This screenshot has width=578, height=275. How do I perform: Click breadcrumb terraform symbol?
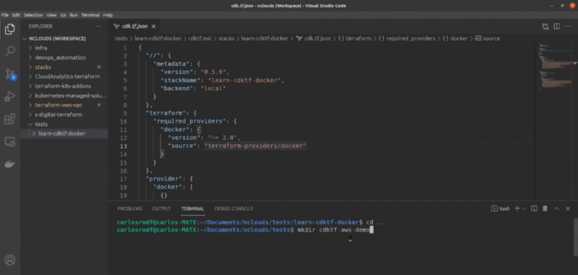coord(358,38)
